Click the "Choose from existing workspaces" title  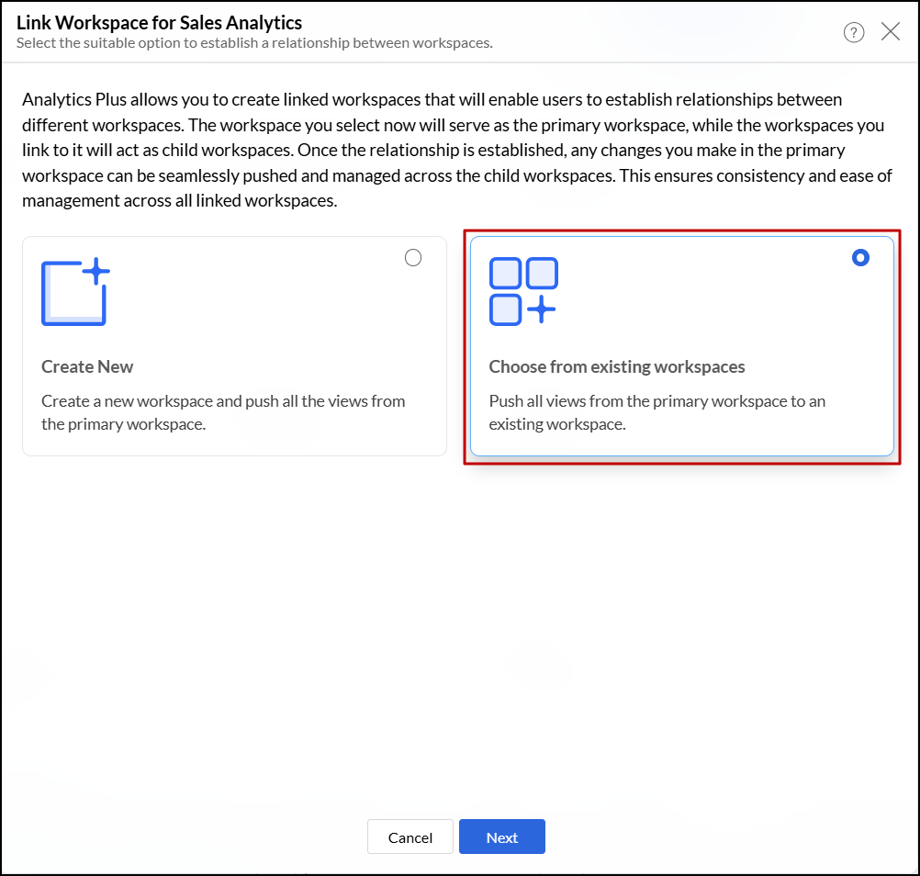(x=616, y=366)
